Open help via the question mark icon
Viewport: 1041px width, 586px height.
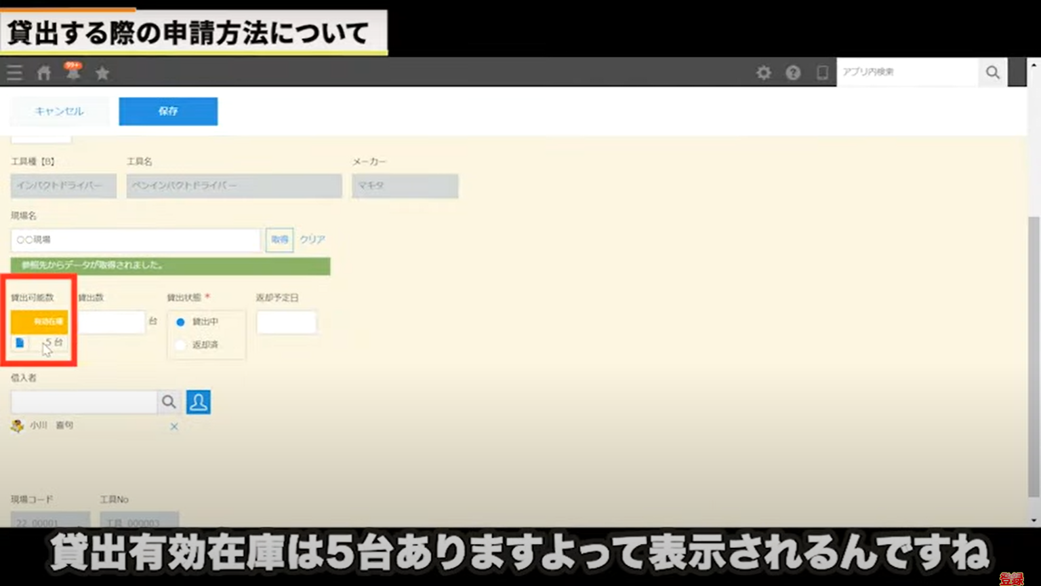[x=793, y=72]
